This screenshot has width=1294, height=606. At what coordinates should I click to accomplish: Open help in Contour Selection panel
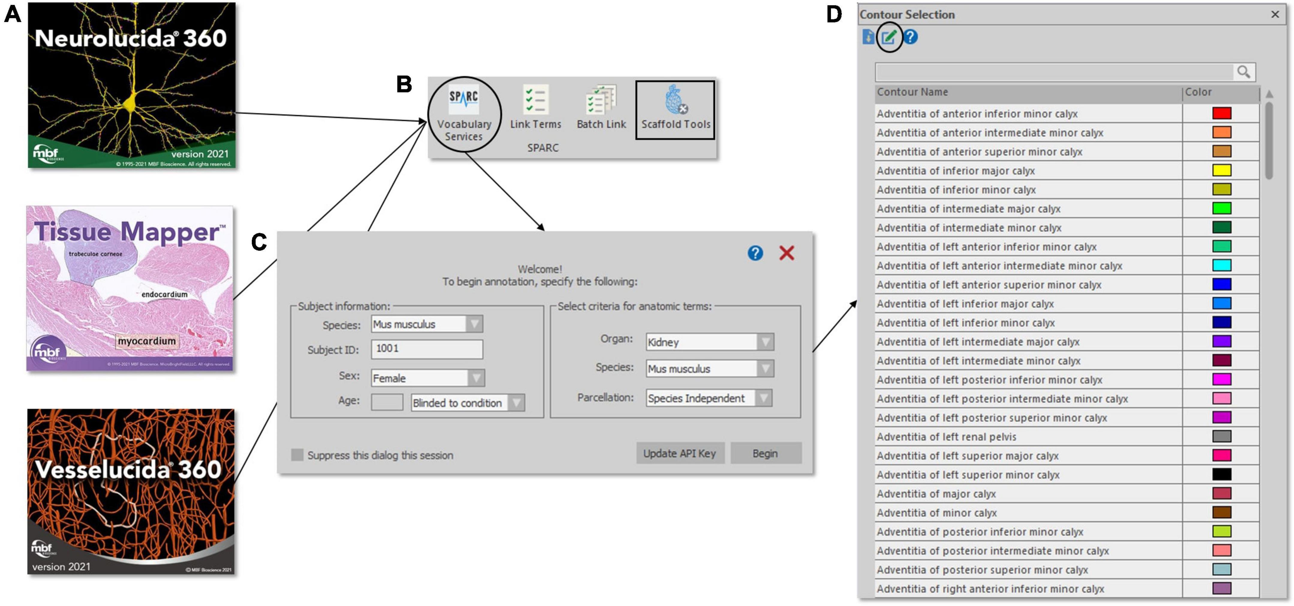911,37
